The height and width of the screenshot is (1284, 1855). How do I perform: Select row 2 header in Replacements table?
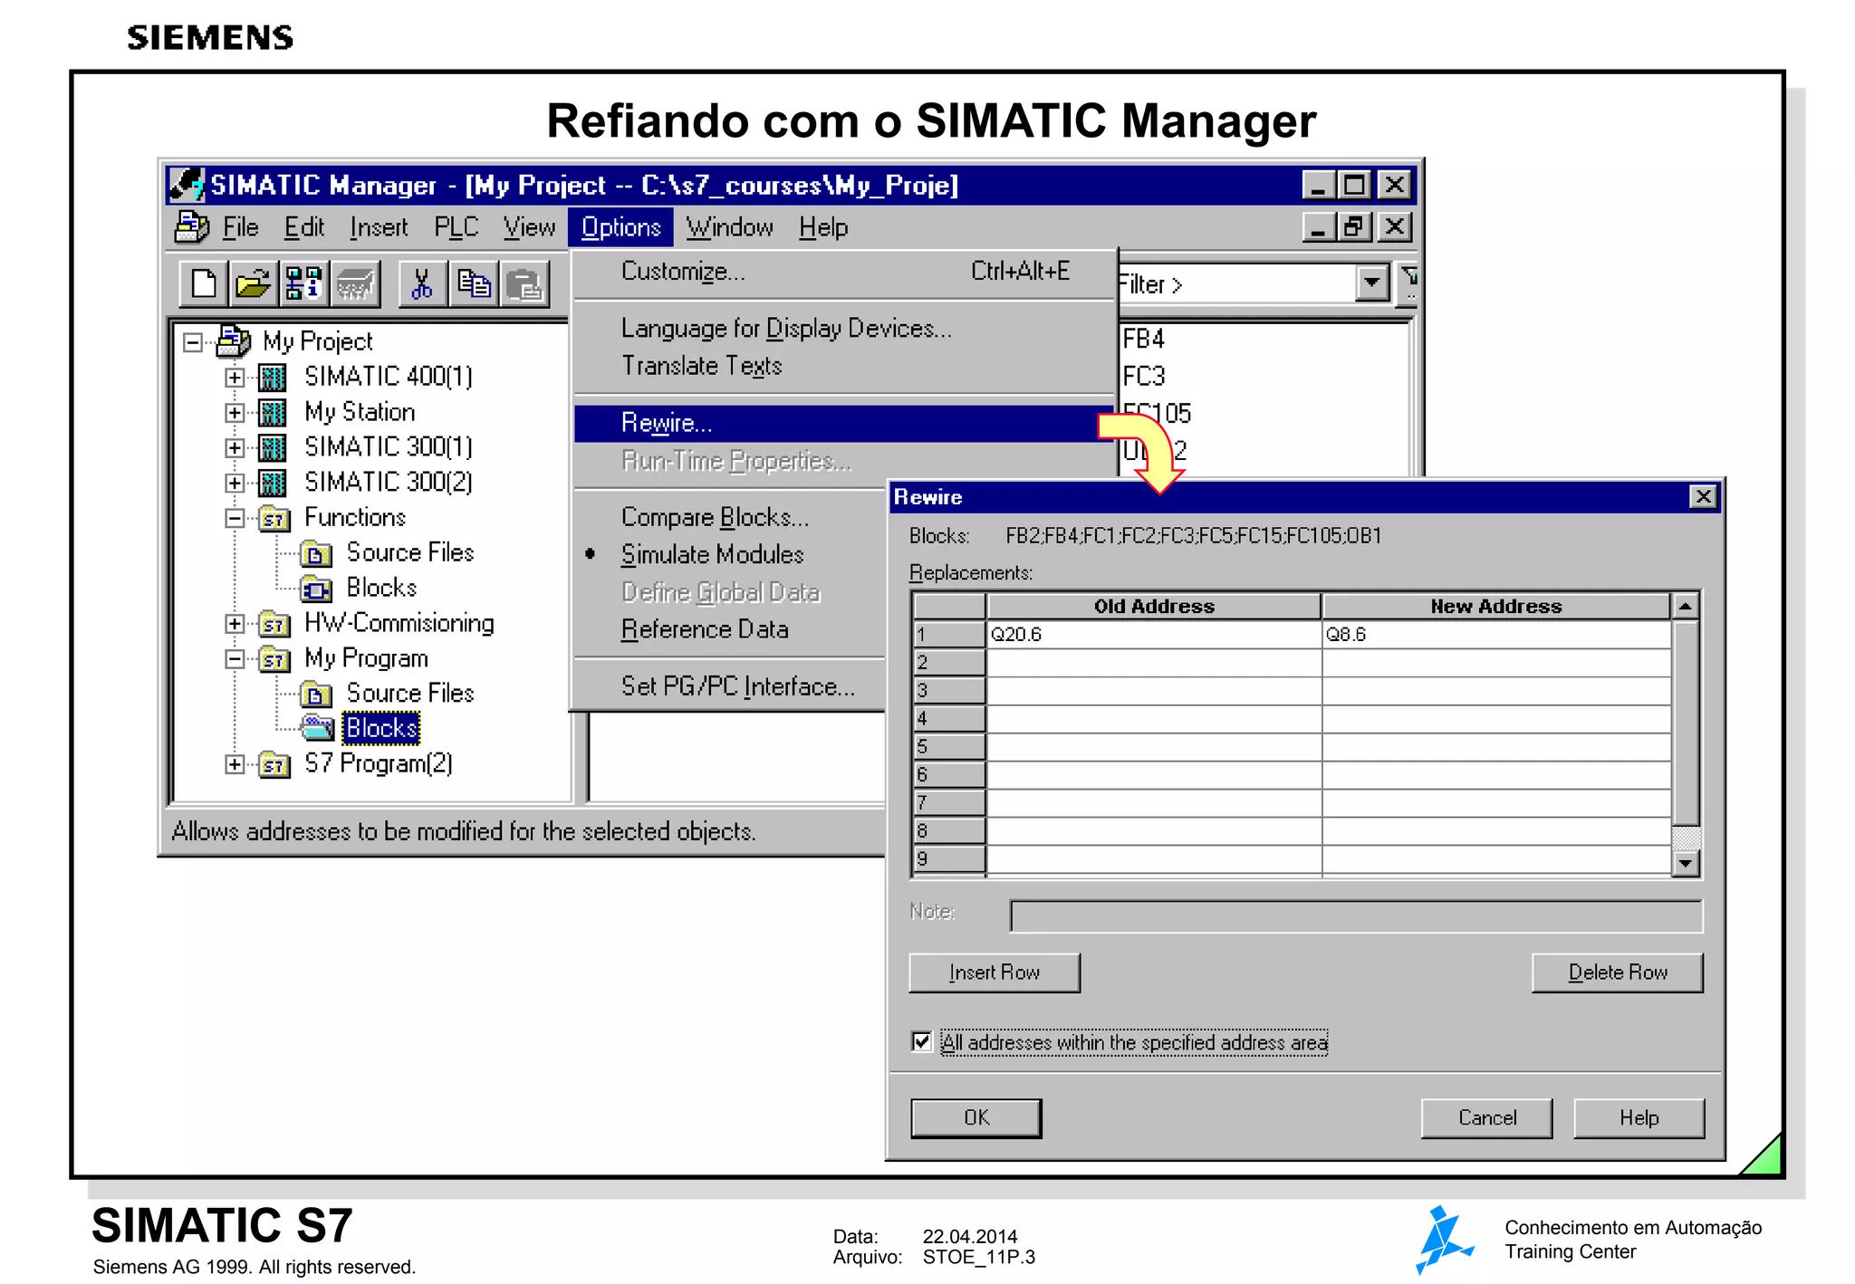tap(949, 662)
